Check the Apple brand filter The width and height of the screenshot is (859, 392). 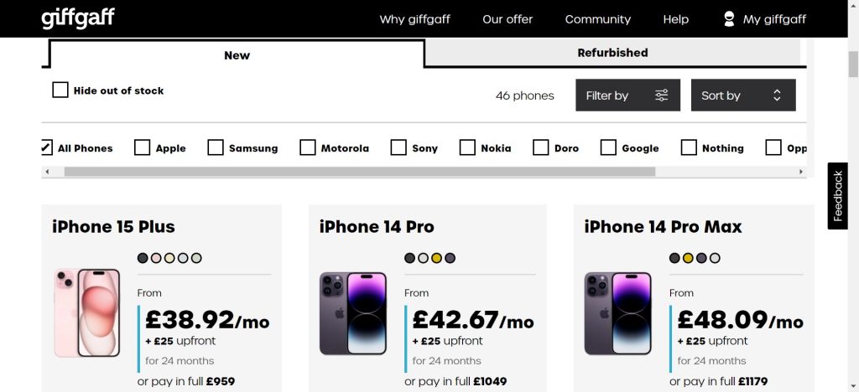click(x=143, y=147)
